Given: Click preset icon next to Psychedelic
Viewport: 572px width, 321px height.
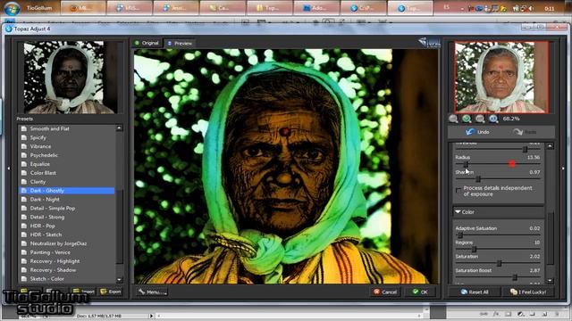Looking at the screenshot, I should tap(24, 155).
